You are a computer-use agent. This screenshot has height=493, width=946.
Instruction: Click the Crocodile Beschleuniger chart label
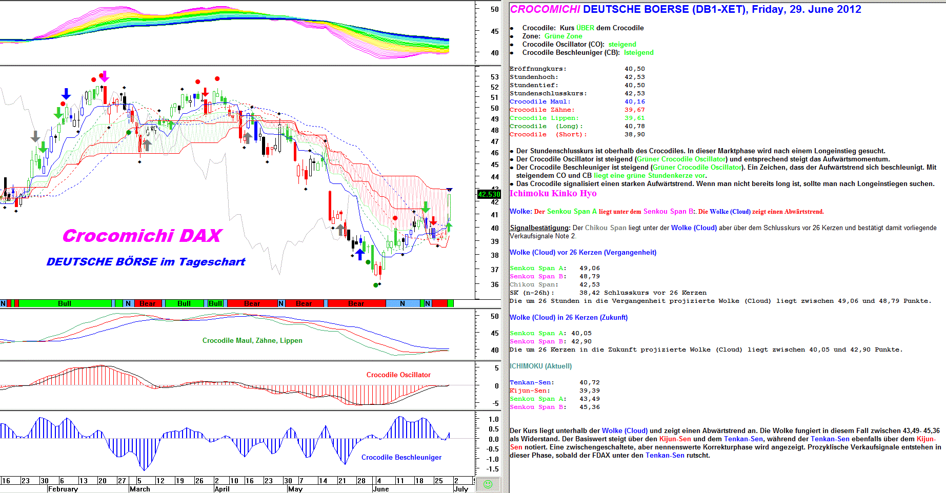pos(401,457)
